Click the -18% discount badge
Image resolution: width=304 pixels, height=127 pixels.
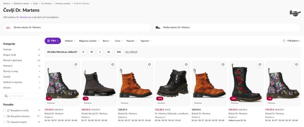pos(234,98)
